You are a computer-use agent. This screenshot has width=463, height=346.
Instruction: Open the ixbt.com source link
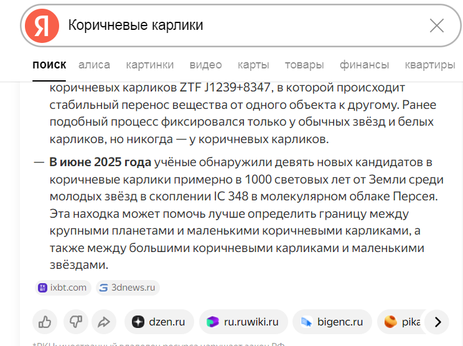[x=63, y=288]
